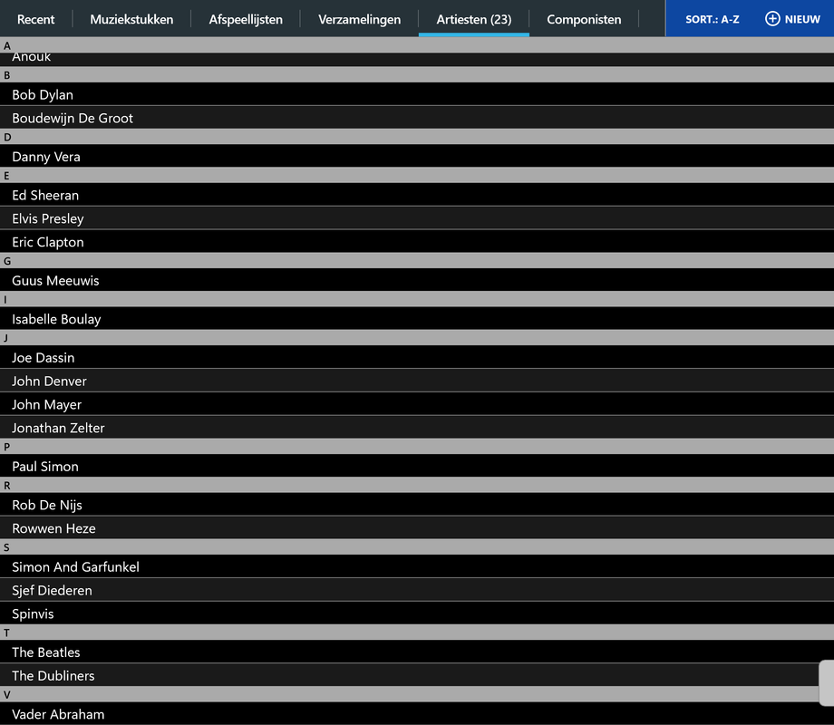This screenshot has height=725, width=834.
Task: Select the Artiesten (23) tab
Action: click(x=474, y=19)
